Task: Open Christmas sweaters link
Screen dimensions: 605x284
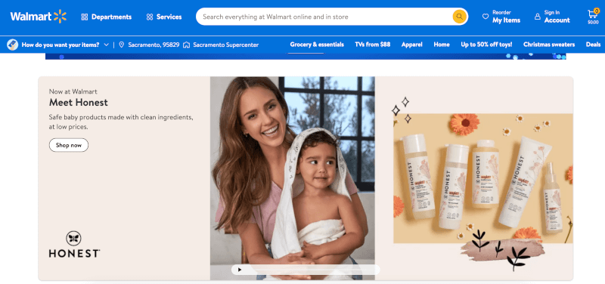Action: [549, 45]
